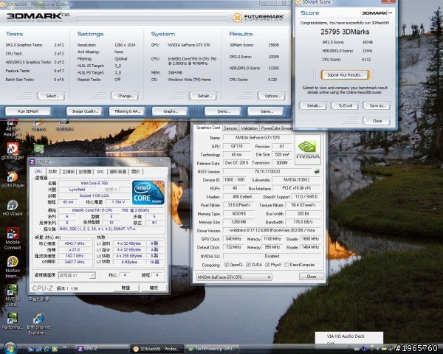Click the Save as button in Score window
This screenshot has width=443, height=354.
377,106
